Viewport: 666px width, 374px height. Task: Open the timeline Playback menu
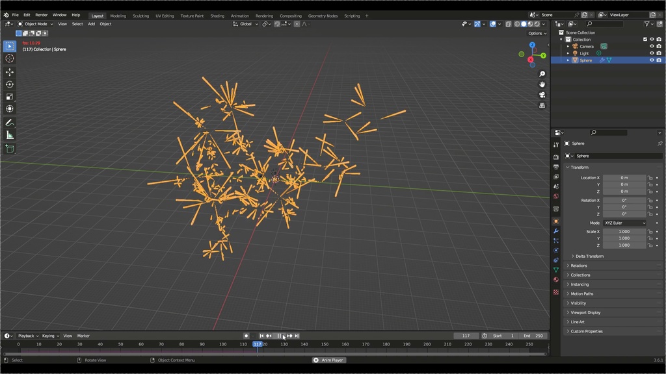coord(28,336)
